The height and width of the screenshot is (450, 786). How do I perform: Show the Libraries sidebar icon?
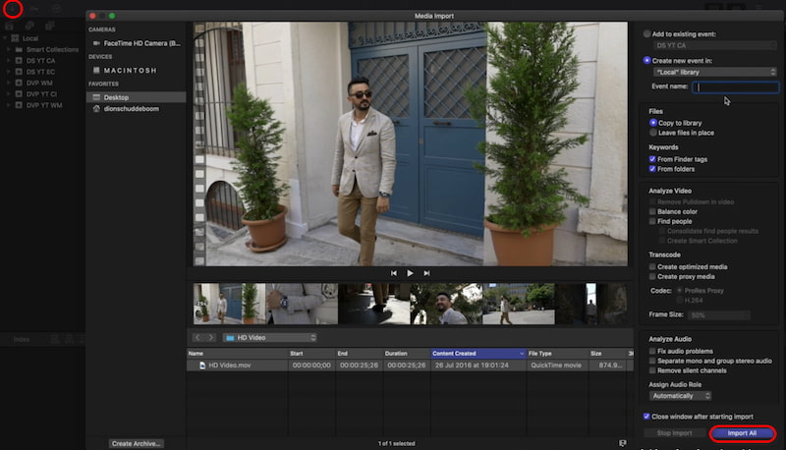[10, 27]
